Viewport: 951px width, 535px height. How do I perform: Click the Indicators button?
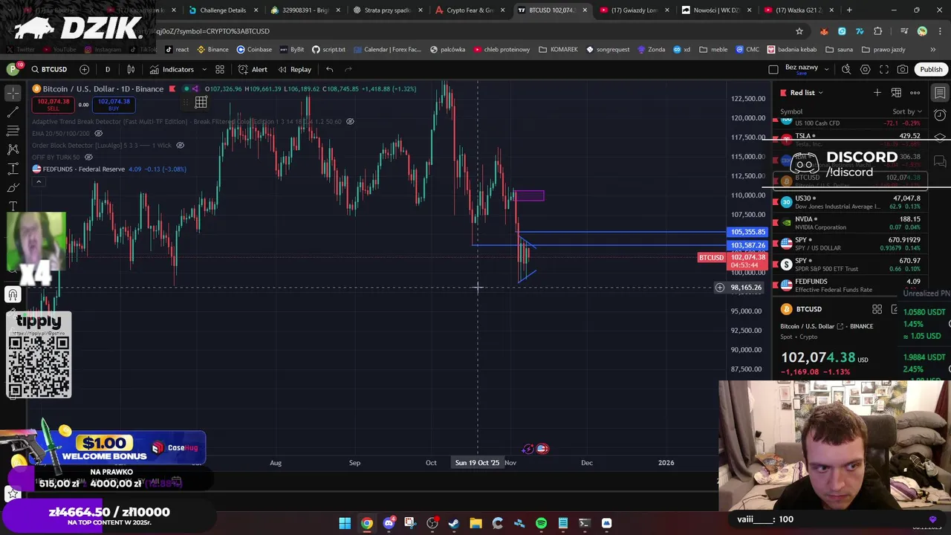172,69
